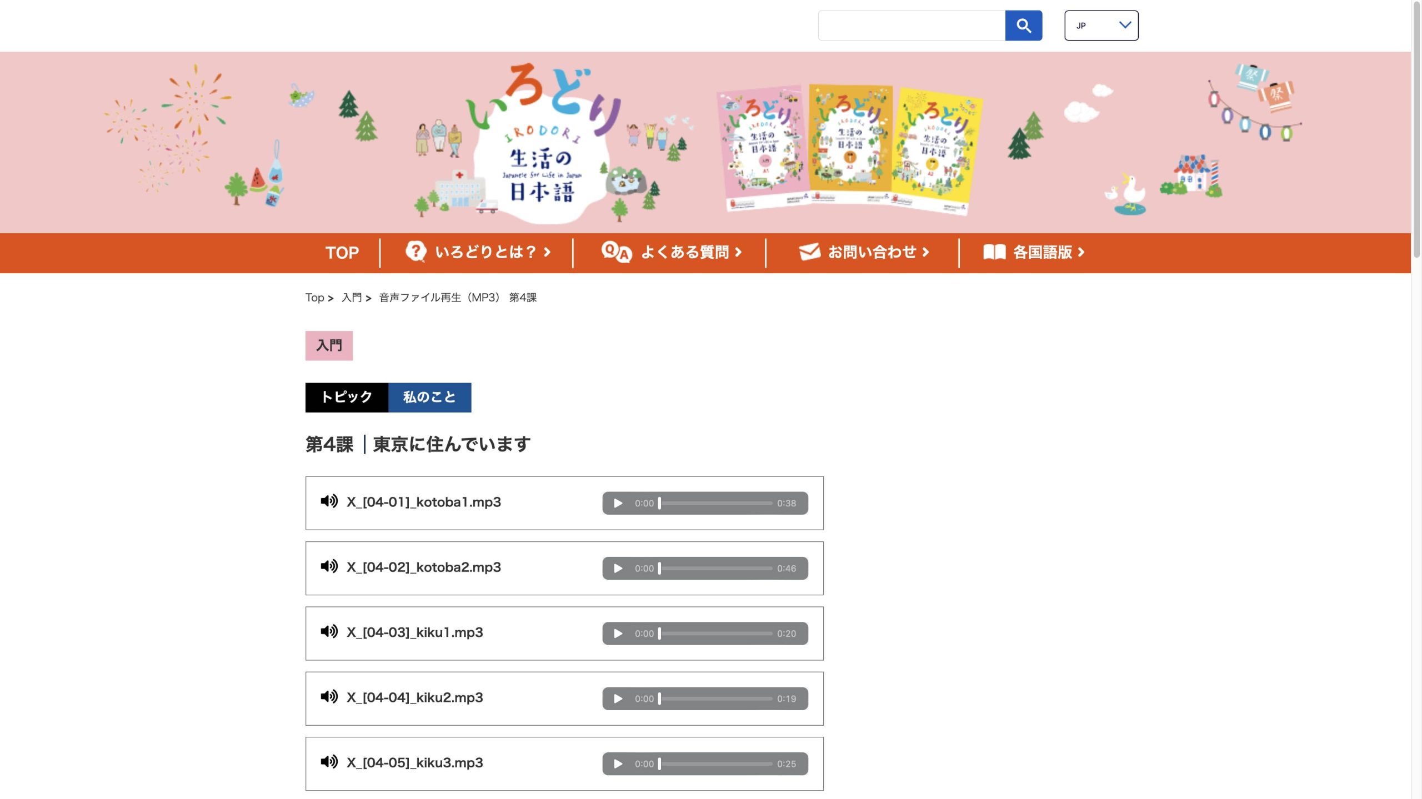
Task: Play the X_[04-04]_kiku2.mp3 track
Action: tap(618, 699)
